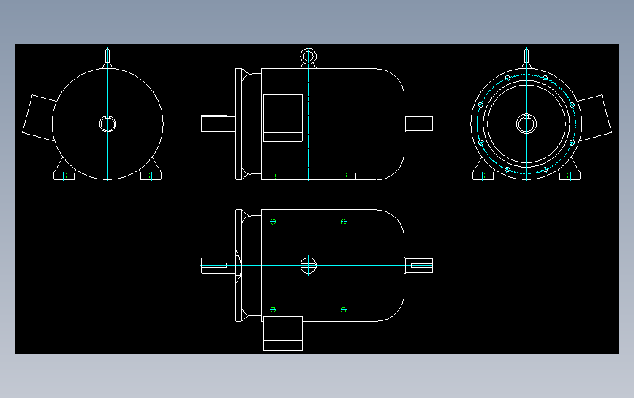This screenshot has width=634, height=398.
Task: Pick the eye bolt atop the left end view
Action: click(x=107, y=58)
